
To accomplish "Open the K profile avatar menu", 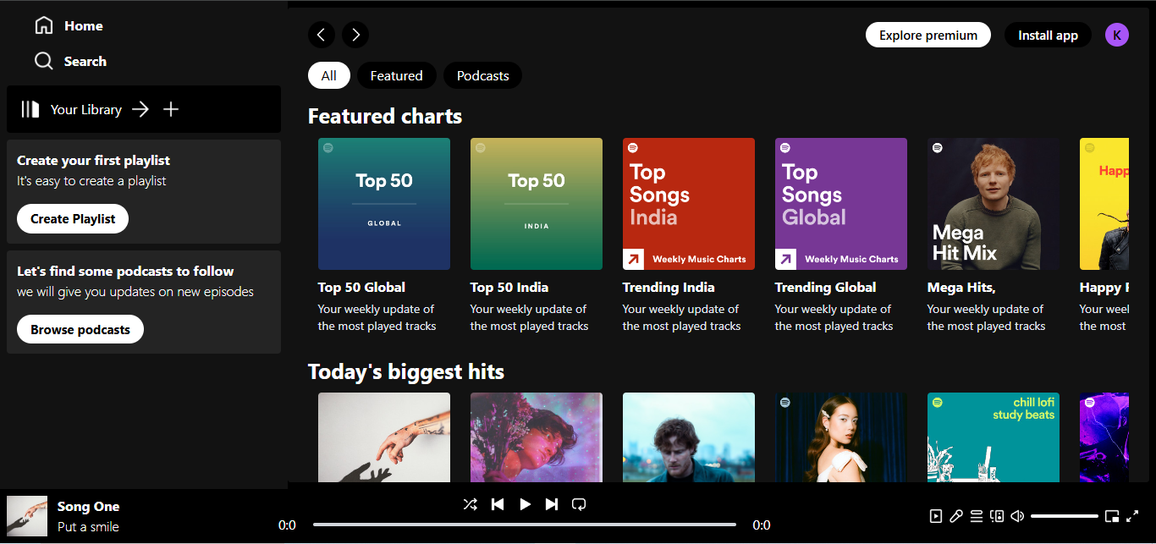I will [1117, 35].
